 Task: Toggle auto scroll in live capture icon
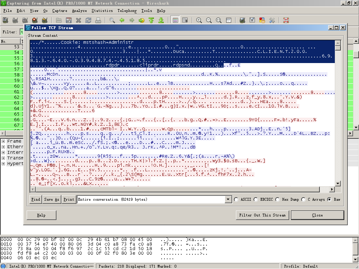pyautogui.click(x=185, y=20)
